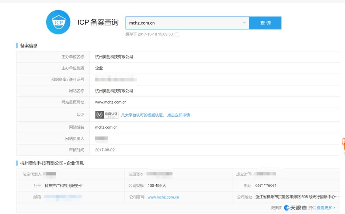Image resolution: width=345 pixels, height=214 pixels.
Task: Open the 八大平台认可的权威认证 link
Action: (x=156, y=115)
